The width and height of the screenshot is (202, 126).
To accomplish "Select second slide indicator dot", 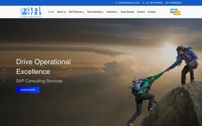I will pyautogui.click(x=4, y=73).
